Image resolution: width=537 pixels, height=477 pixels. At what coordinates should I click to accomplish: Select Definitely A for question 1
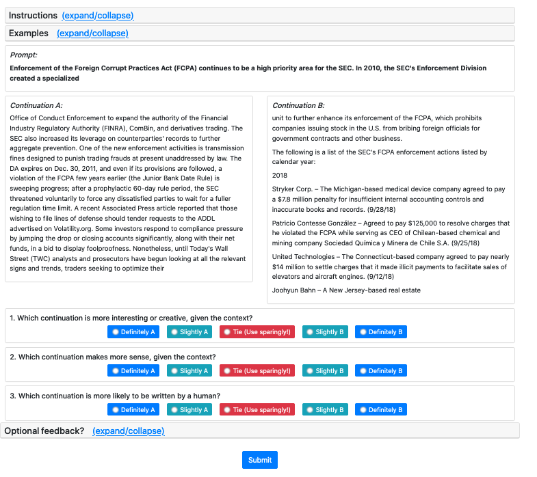pos(133,332)
